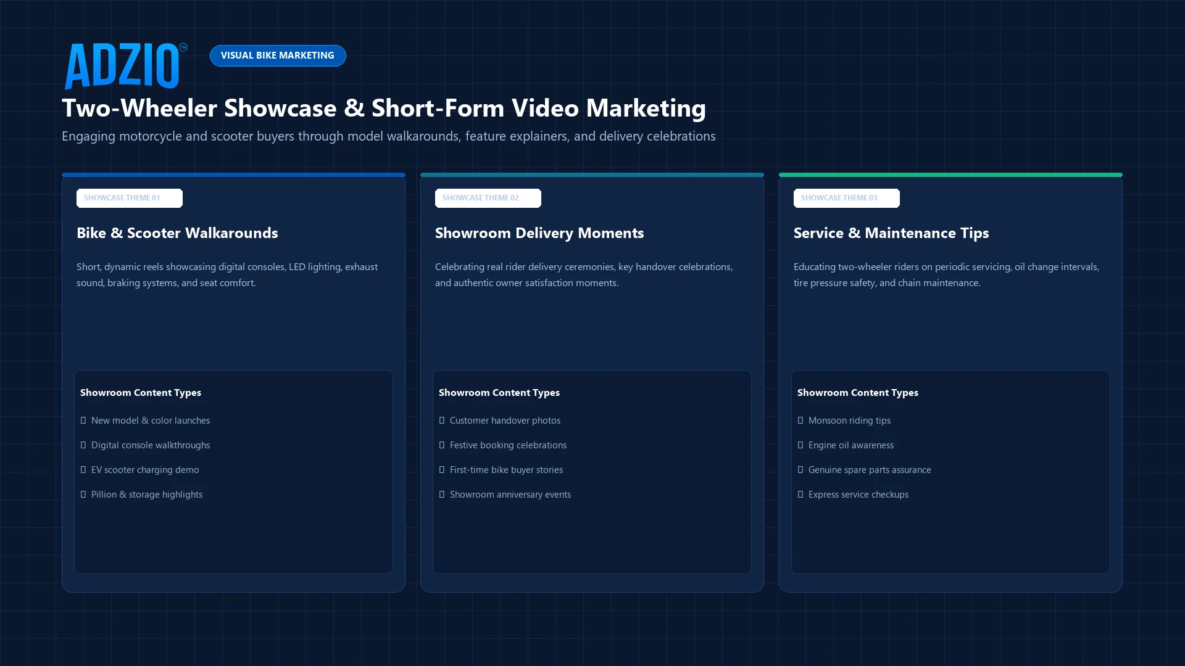
Task: Click bullet icon beside Express service checkups
Action: [x=800, y=495]
